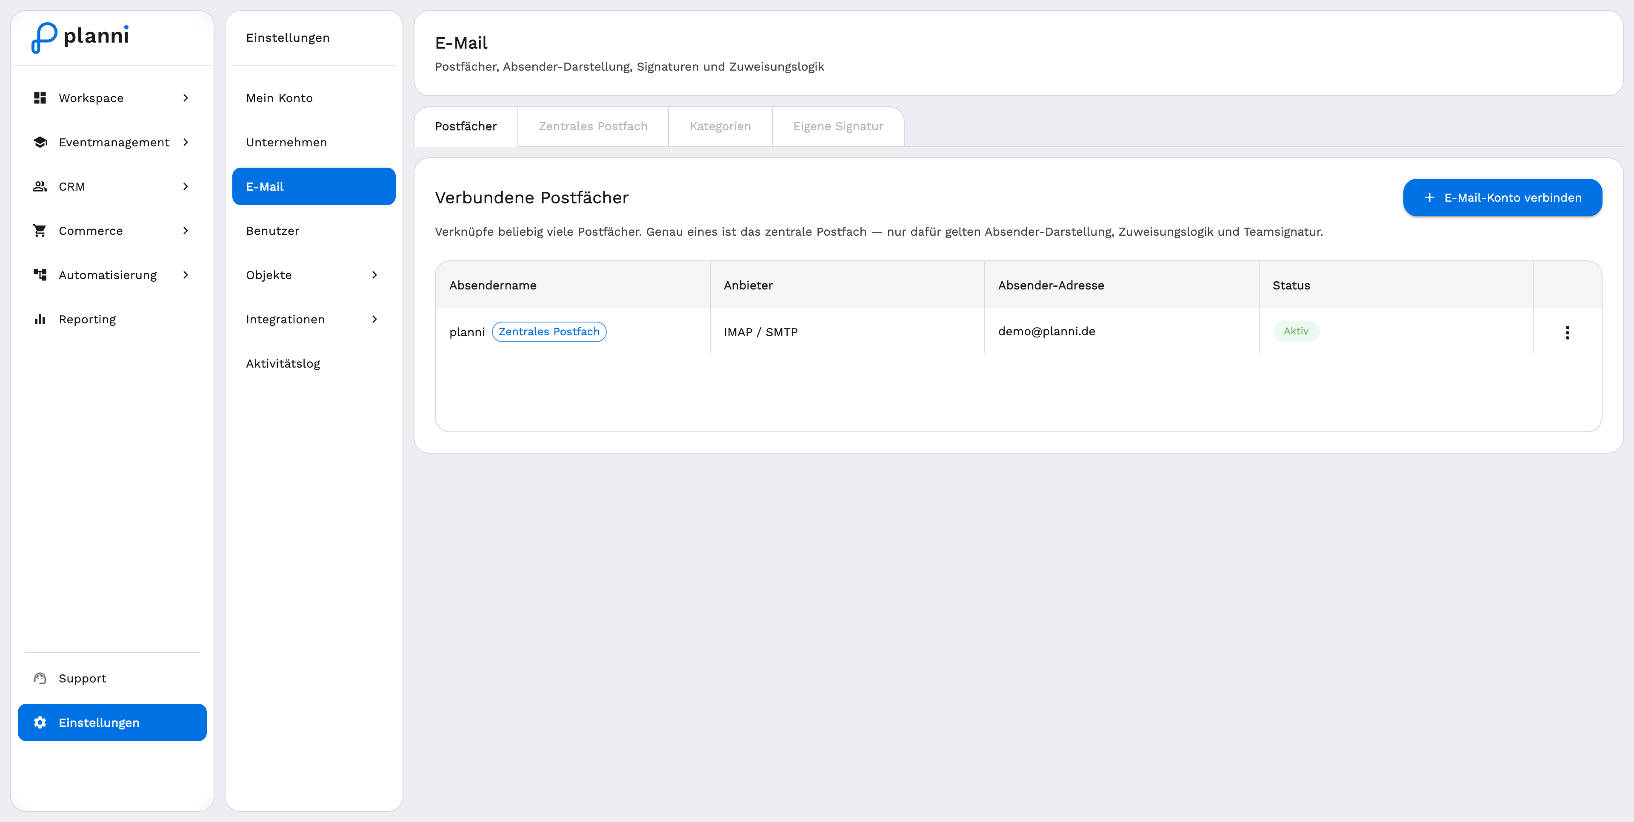Click the Workspace dashboard icon
1634x822 pixels.
click(40, 98)
